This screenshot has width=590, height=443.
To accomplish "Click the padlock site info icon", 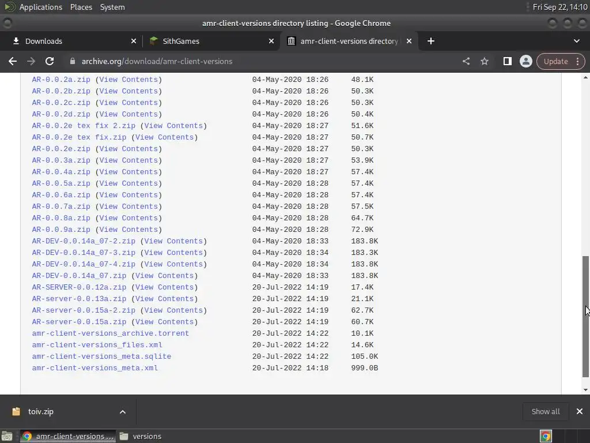I will tap(72, 61).
